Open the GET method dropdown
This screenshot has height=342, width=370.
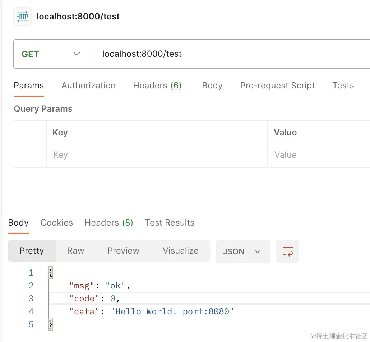pyautogui.click(x=51, y=54)
